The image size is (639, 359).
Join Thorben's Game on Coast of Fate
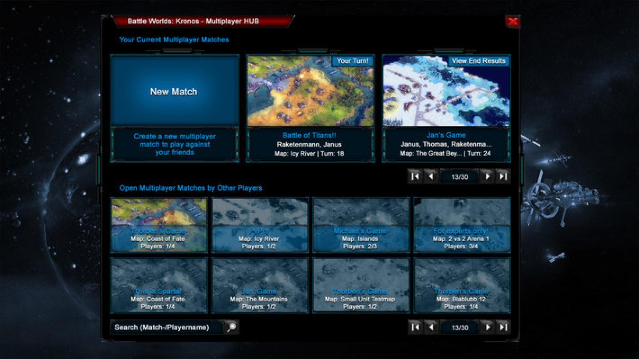(x=159, y=225)
